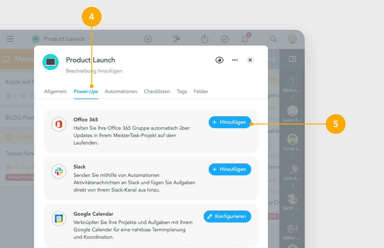Open the user avatar in top bar
The height and width of the screenshot is (248, 384).
click(x=293, y=39)
